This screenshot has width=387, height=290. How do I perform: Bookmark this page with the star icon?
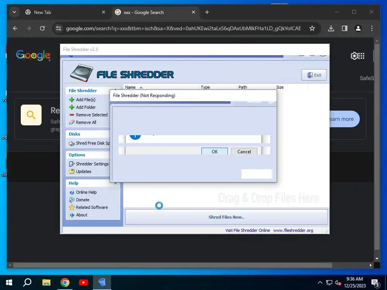pyautogui.click(x=312, y=28)
